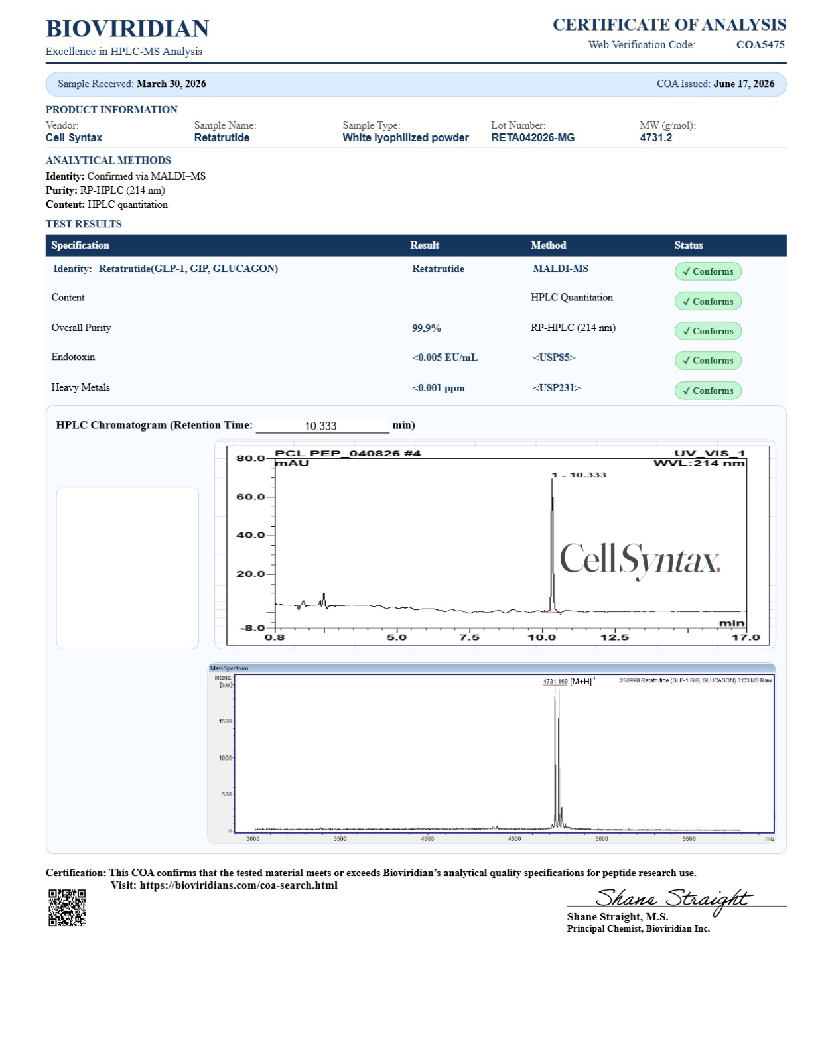Click the MALDI-MS method cell
This screenshot has width=820, height=1061.
pos(561,269)
